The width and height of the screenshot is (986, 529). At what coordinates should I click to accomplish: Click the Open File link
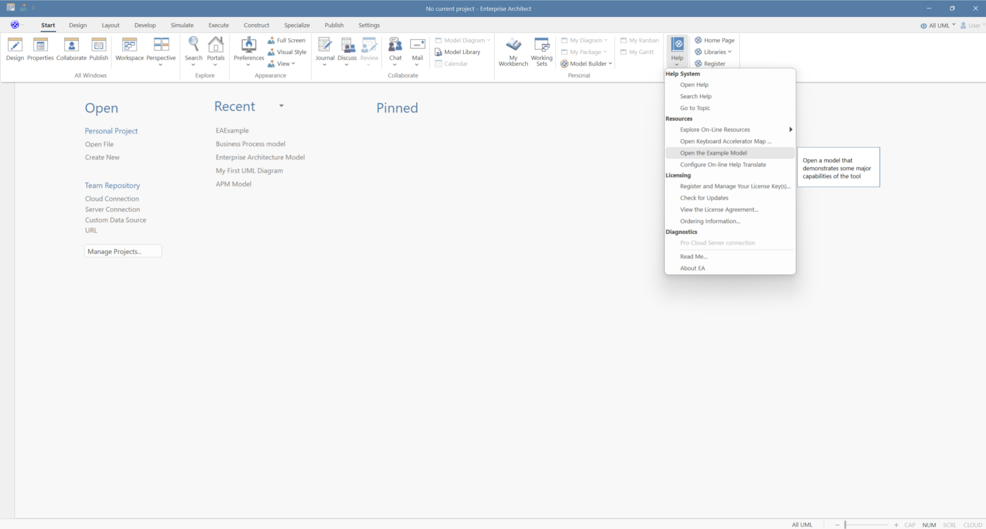(x=100, y=144)
